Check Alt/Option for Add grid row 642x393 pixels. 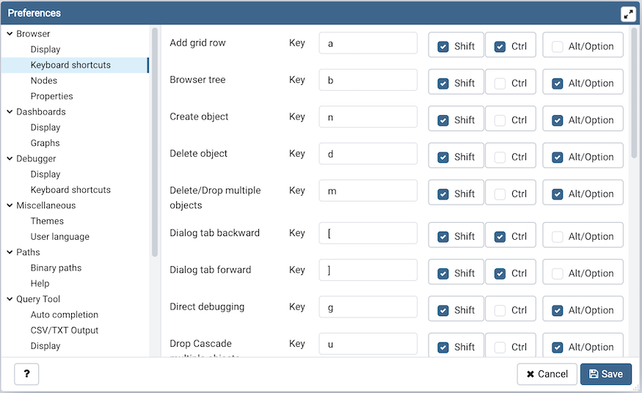click(557, 47)
